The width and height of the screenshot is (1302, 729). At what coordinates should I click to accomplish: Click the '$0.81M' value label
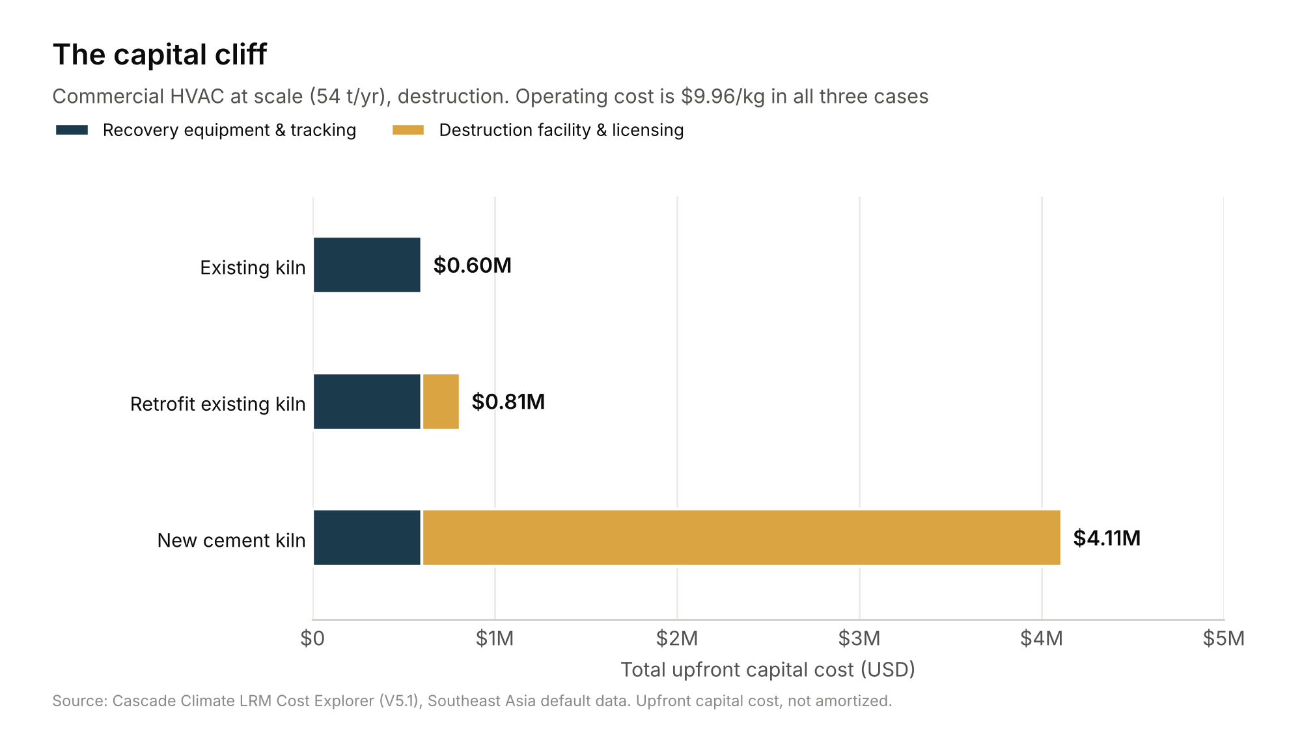point(508,402)
